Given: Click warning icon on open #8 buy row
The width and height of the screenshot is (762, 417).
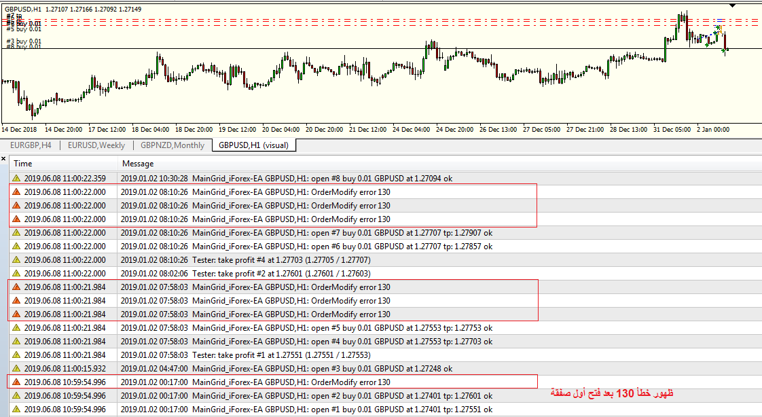Looking at the screenshot, I should click(16, 179).
